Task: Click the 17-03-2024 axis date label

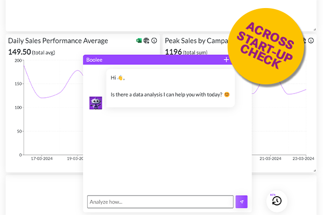Action: click(40, 159)
